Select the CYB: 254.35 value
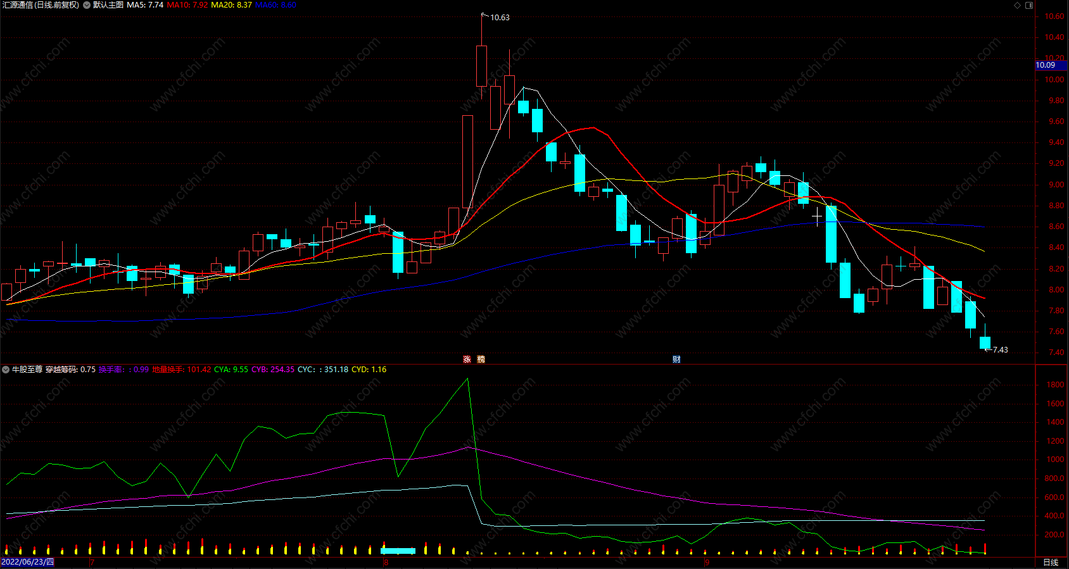Viewport: 1069px width, 569px height. coord(273,370)
